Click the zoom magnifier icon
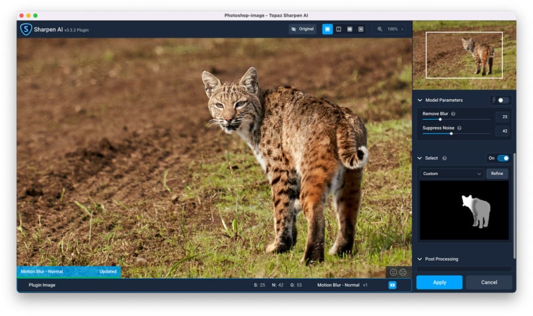 point(380,29)
